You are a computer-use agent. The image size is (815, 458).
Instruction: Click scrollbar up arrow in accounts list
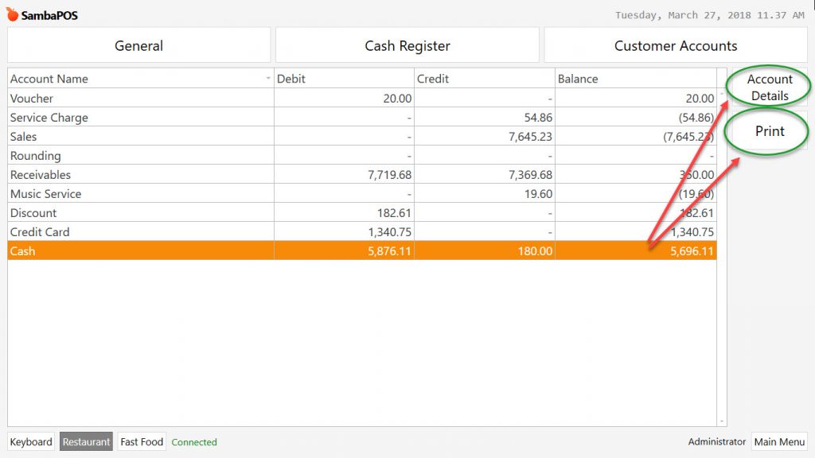point(721,94)
